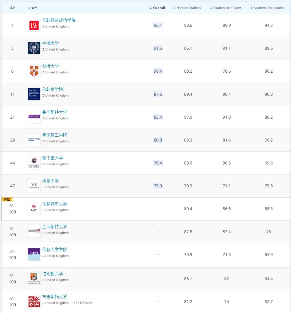Sort by Citations per Paper column
The height and width of the screenshot is (313, 291).
point(225,8)
